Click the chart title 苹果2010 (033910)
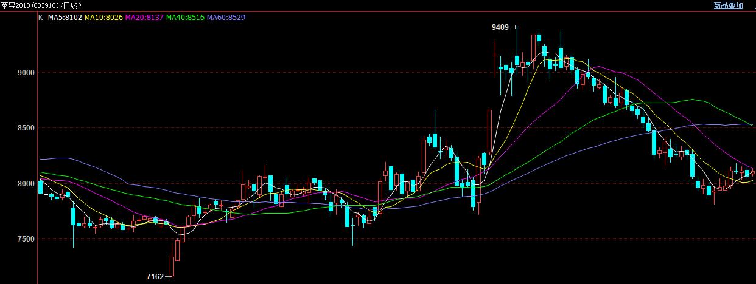Screen dimensions: 756x284 pyautogui.click(x=30, y=5)
